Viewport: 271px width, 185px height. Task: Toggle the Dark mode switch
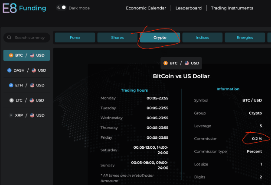[62, 8]
